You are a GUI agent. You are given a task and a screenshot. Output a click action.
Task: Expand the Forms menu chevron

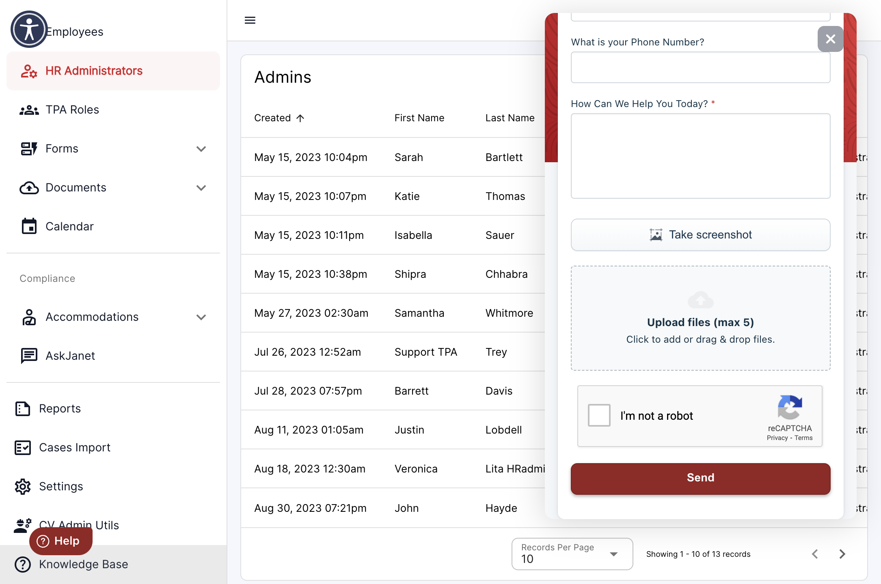click(201, 149)
